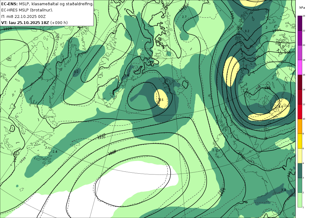Screen dimensions: 309x218
Task: Click the yellow high-spread patch with 4.5
Action: click(x=161, y=99)
